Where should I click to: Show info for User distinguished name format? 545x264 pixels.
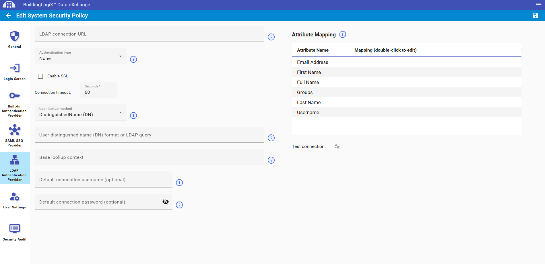(x=271, y=138)
